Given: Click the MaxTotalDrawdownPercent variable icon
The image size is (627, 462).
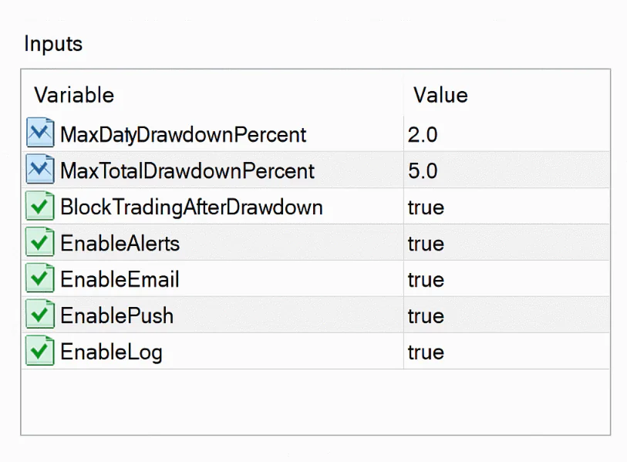Looking at the screenshot, I should click(x=40, y=169).
